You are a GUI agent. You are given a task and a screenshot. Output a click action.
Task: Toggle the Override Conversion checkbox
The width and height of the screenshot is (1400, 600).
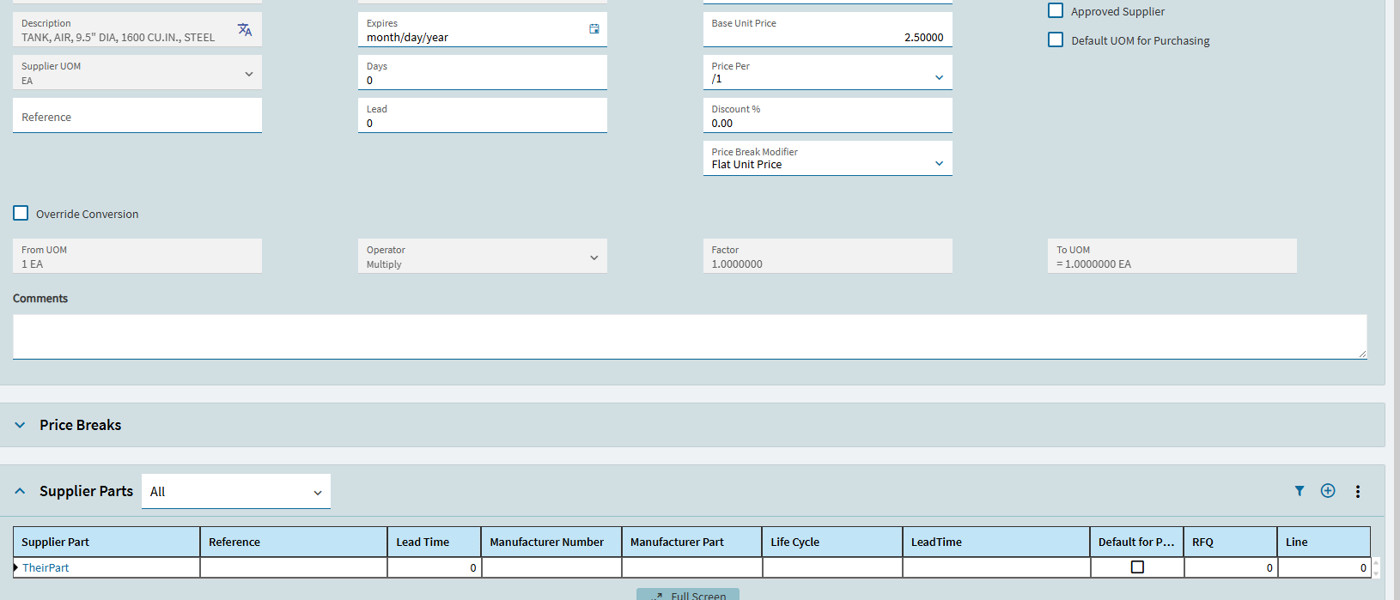tap(21, 214)
